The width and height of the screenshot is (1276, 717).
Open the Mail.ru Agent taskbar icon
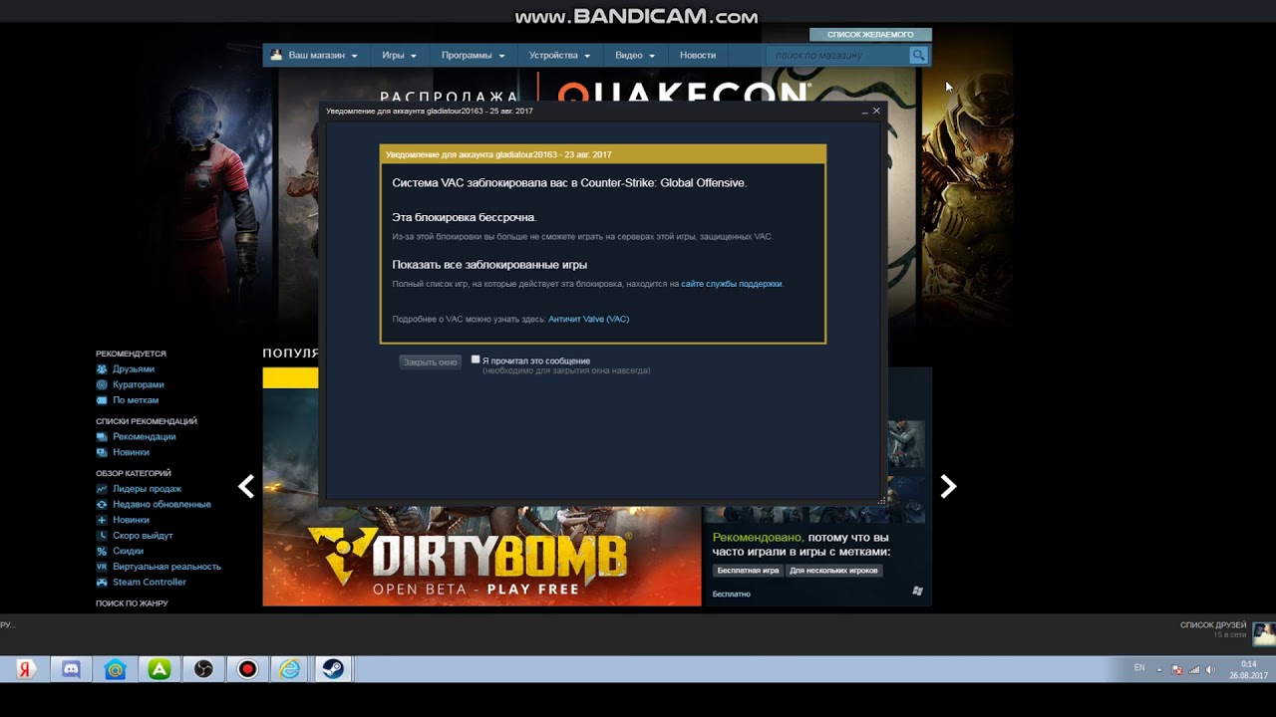point(115,669)
